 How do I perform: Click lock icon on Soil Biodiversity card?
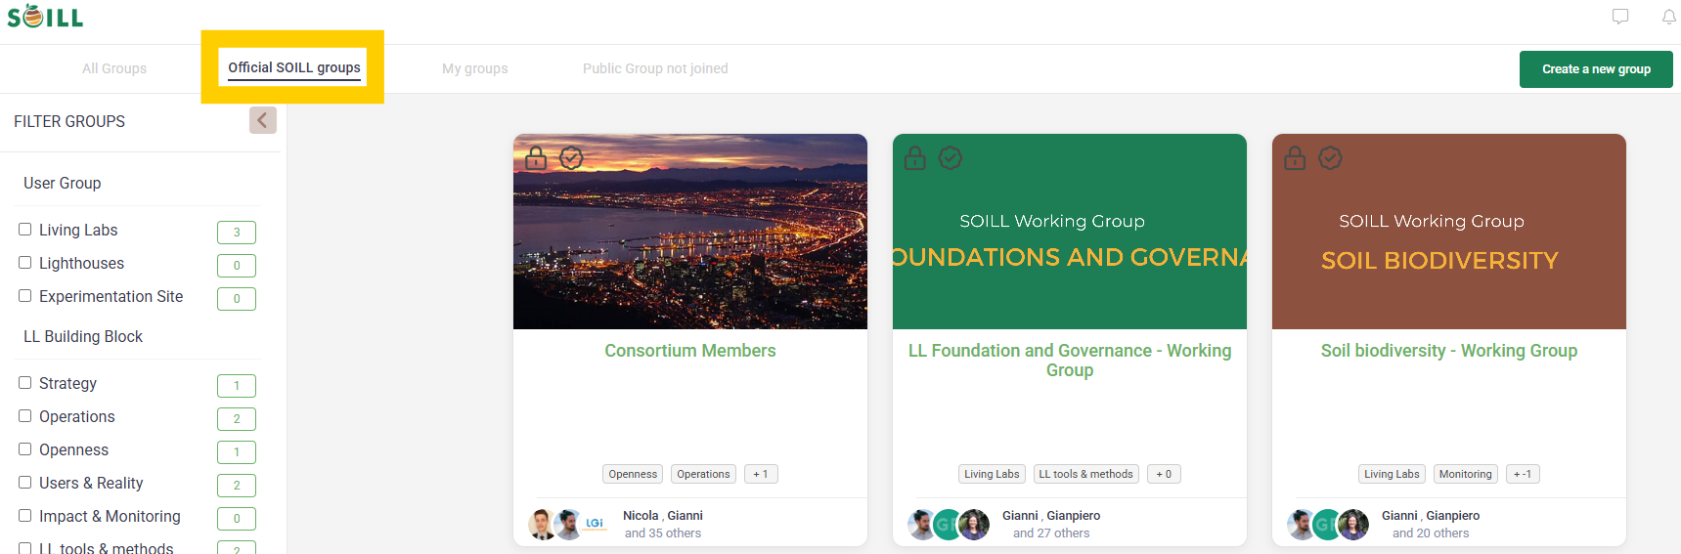point(1295,157)
